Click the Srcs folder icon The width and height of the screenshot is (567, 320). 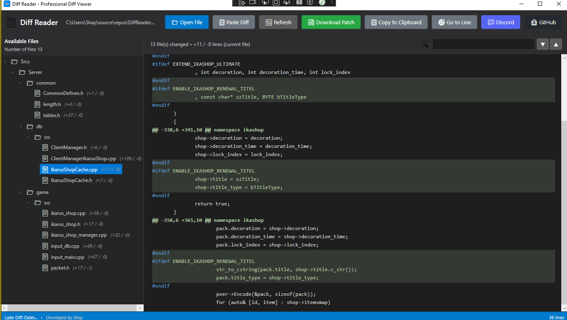pos(14,62)
